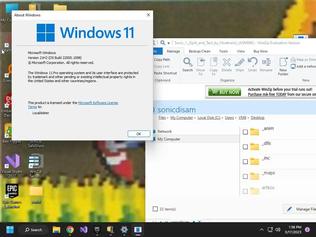
Task: Open the sonlvl folder on desktop
Action: (x=36, y=195)
